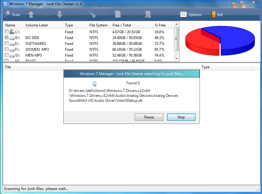
Task: Click the 4.07GB / 20.51GB cell
Action: click(126, 32)
